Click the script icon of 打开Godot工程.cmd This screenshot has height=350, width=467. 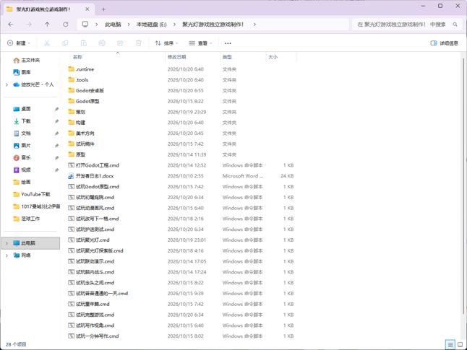pyautogui.click(x=71, y=165)
